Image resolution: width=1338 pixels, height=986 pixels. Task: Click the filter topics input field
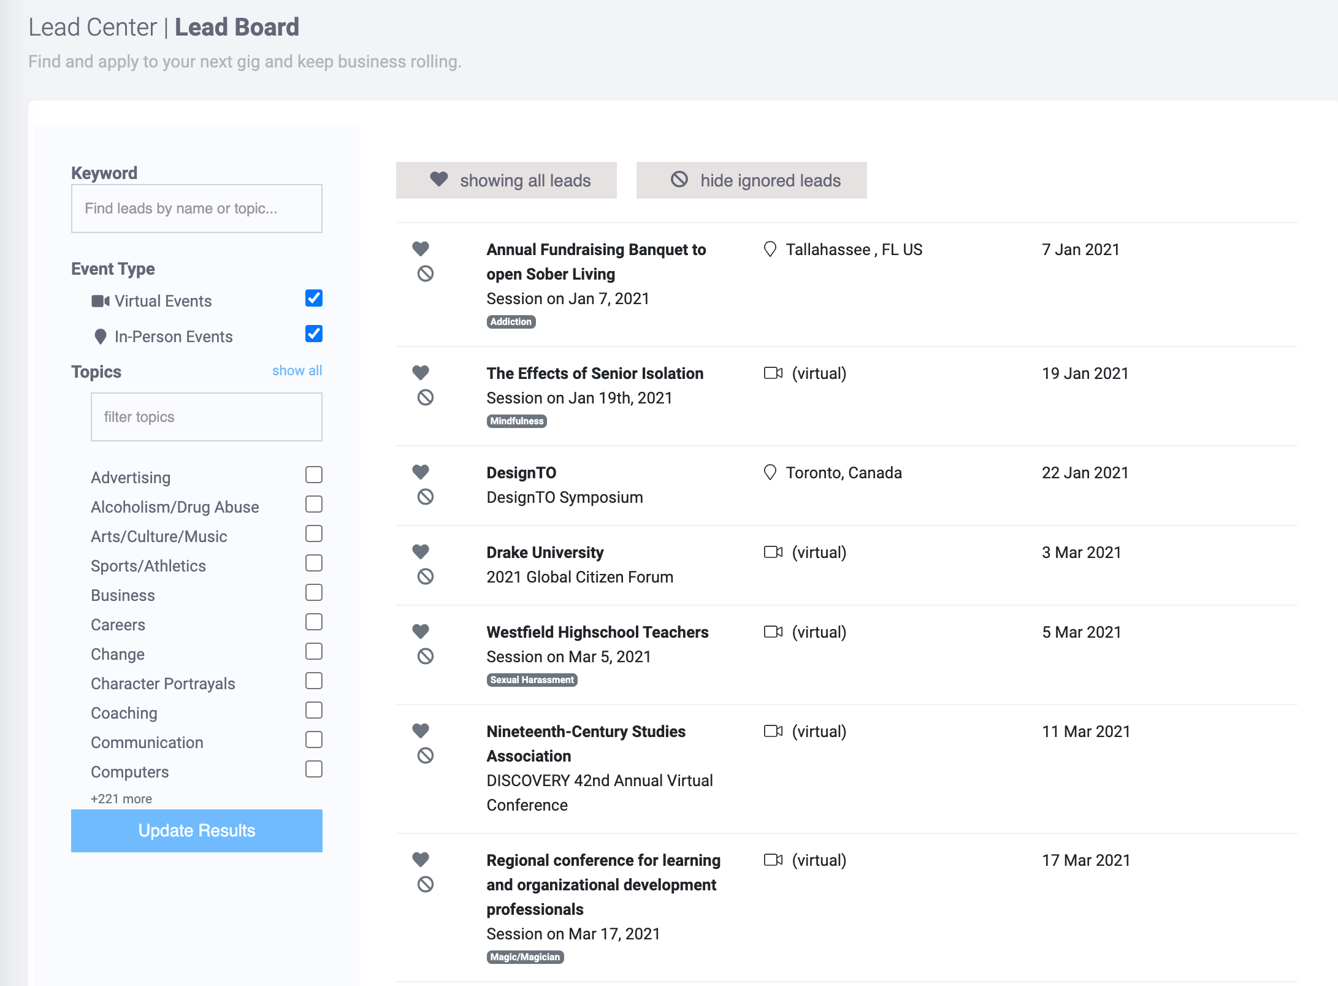click(207, 417)
